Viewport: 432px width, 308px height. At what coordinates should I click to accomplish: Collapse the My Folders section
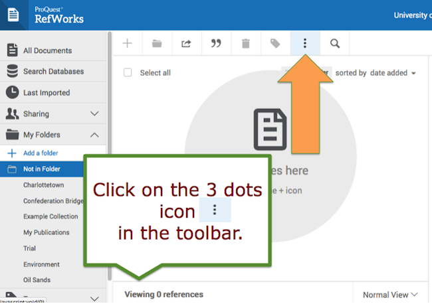(94, 135)
